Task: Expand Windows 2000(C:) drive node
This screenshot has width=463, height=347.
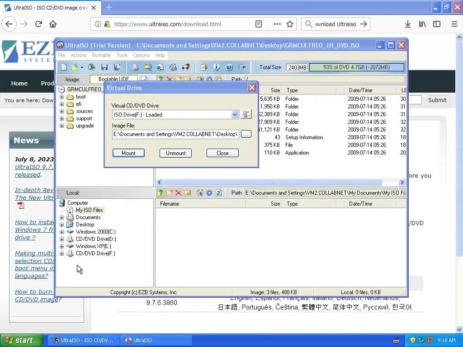Action: 61,232
